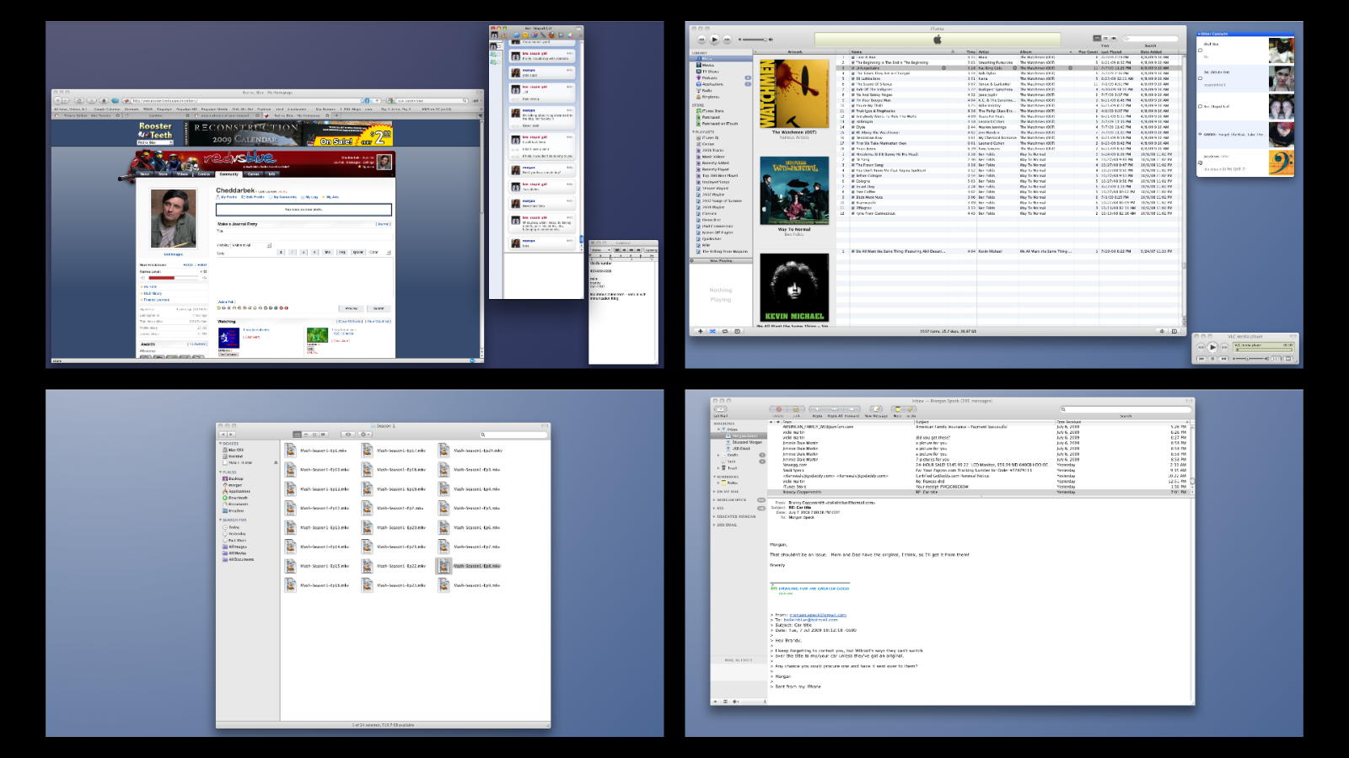The image size is (1349, 758).
Task: Open the Videos tab on Red vs Blue
Action: point(182,174)
